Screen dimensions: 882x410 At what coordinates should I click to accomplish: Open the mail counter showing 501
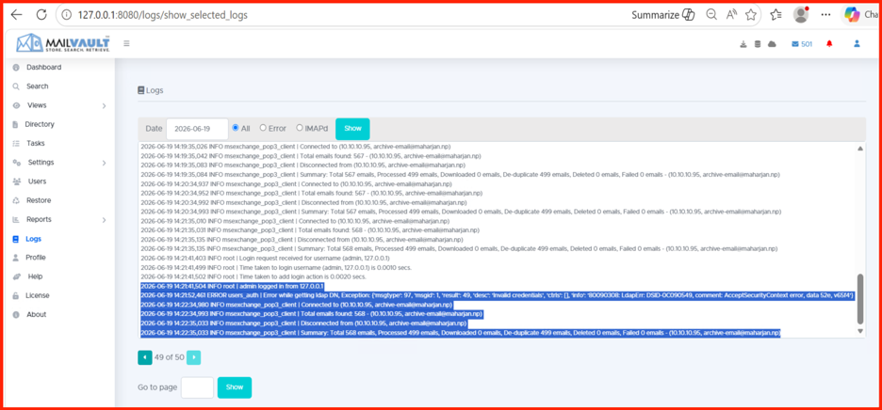(x=802, y=44)
